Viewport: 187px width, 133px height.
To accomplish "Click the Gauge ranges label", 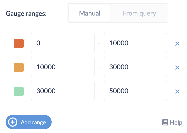I will [x=26, y=13].
